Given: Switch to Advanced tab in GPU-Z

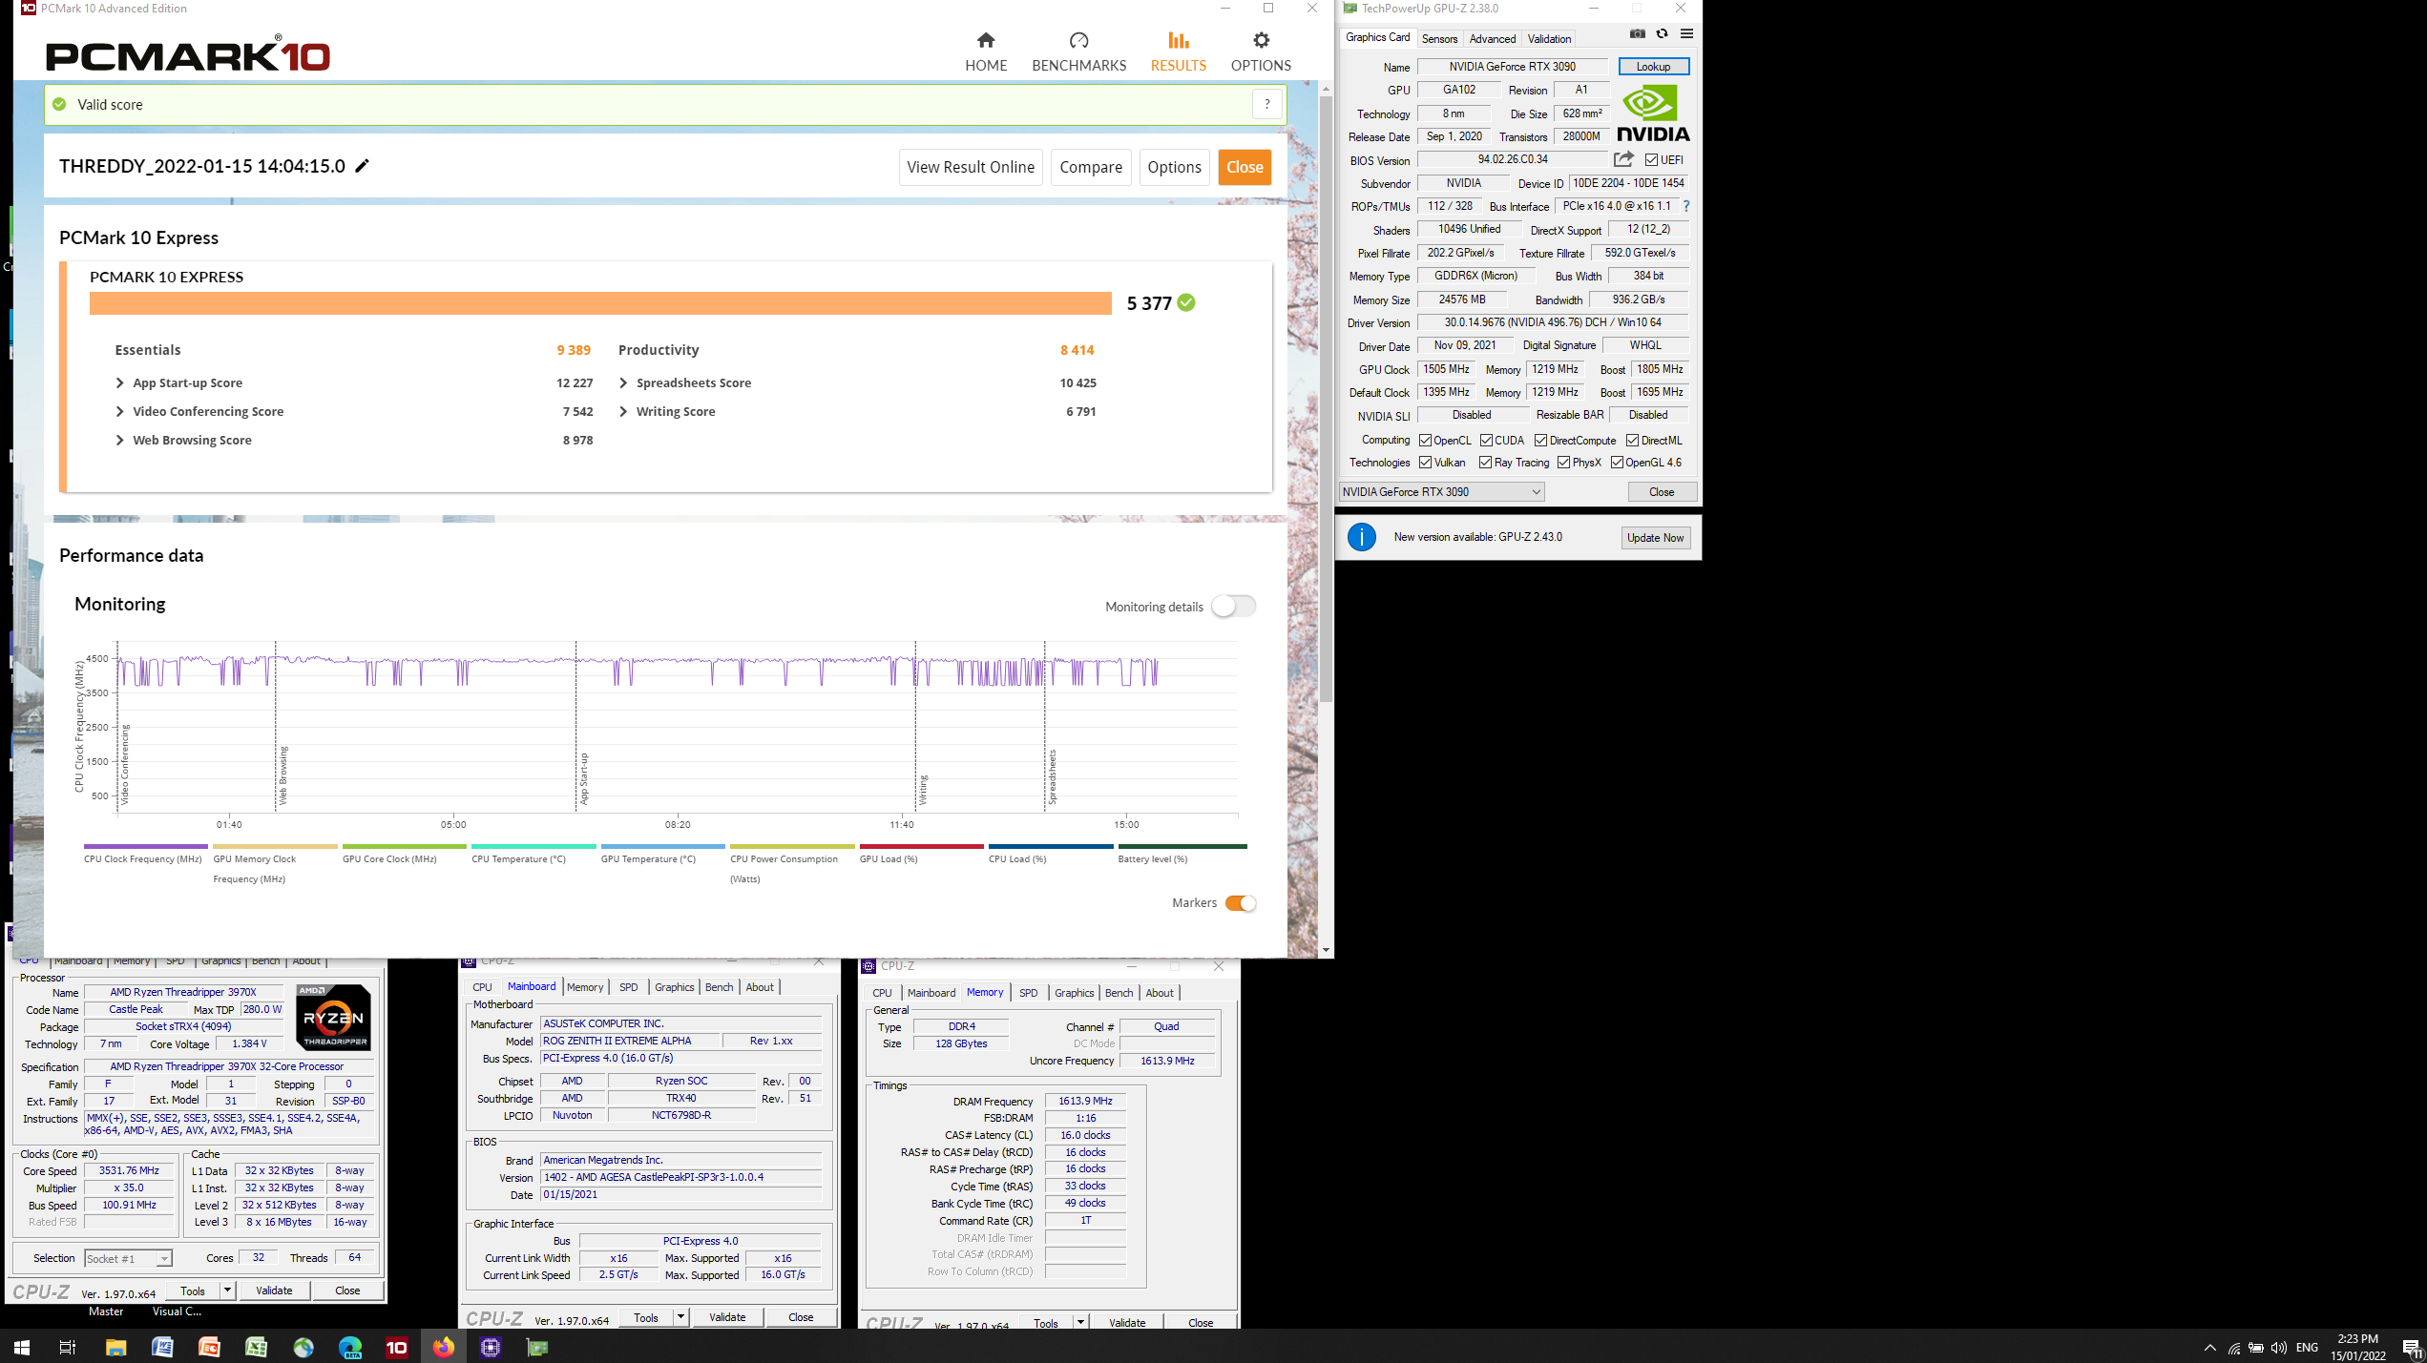Looking at the screenshot, I should point(1492,39).
